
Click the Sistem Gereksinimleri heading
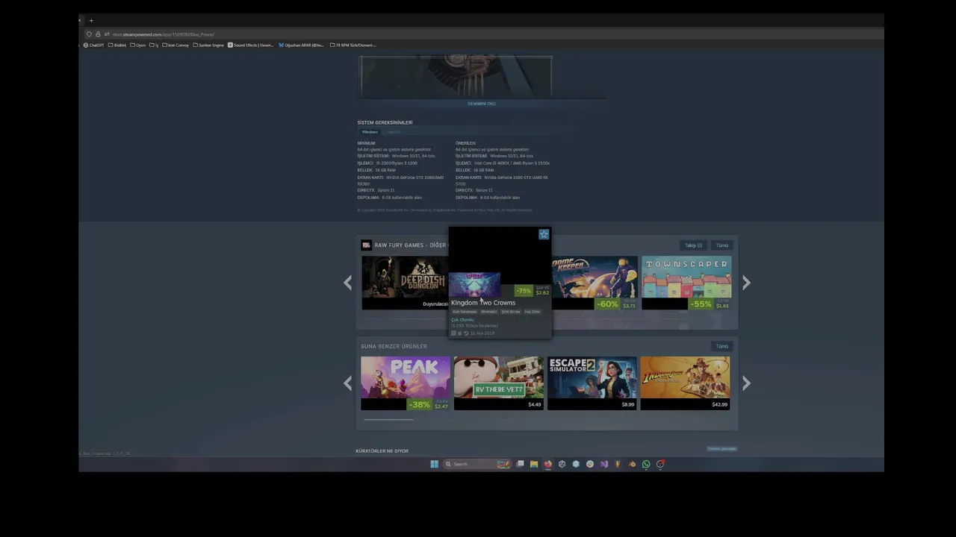tap(385, 122)
